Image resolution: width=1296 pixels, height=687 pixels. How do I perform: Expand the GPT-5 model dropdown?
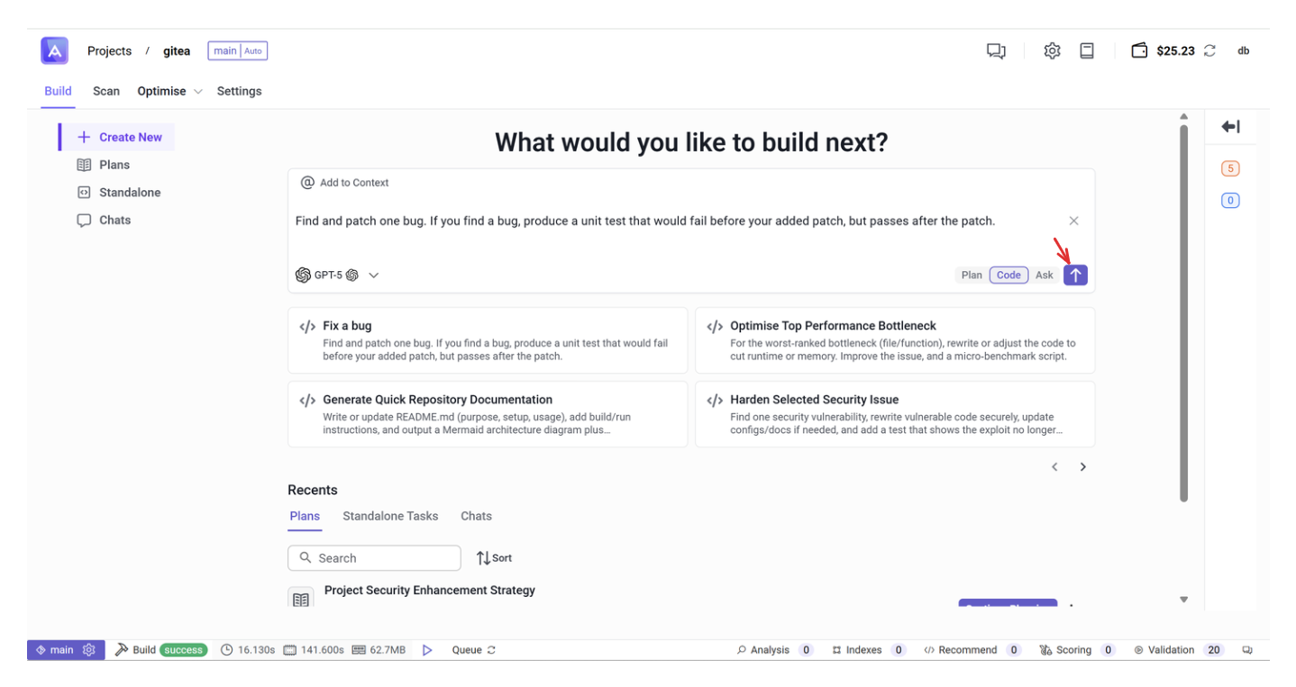point(373,276)
